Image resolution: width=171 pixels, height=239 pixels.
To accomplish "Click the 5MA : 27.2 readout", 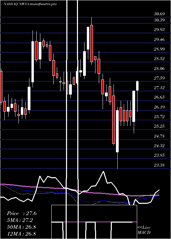I will pos(20,220).
